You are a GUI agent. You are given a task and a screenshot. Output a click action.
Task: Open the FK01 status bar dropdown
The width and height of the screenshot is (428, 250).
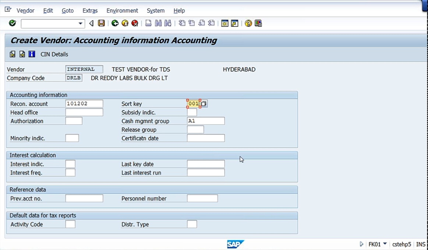(x=385, y=243)
